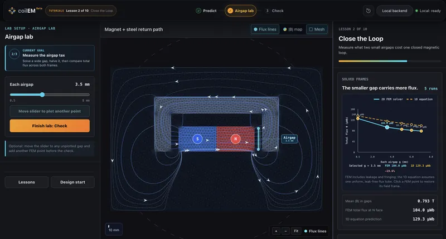Toggle the bottom Flux lines indicator
This screenshot has height=239, width=446.
point(315,231)
